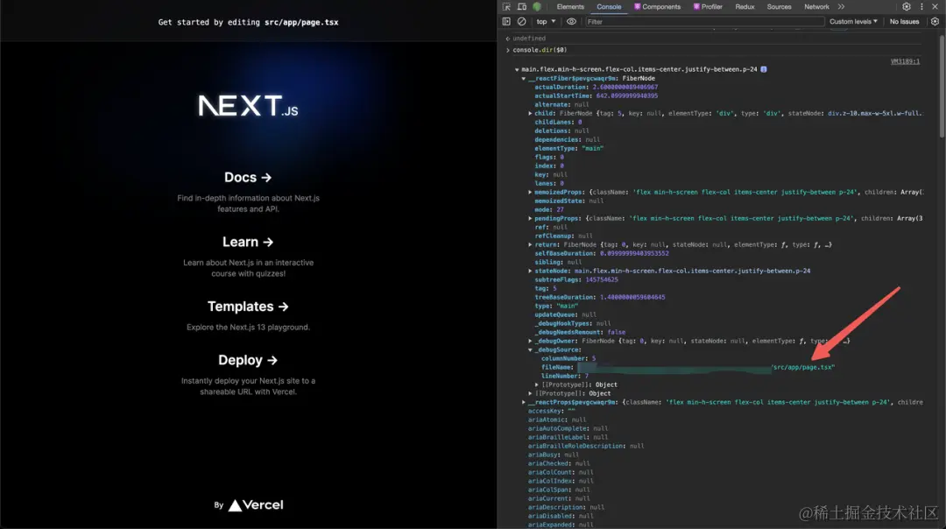
Task: Expand the child FiberNode property
Action: click(x=530, y=113)
